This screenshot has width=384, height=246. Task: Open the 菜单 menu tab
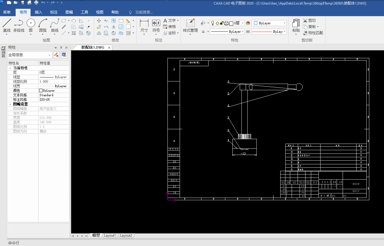7,12
